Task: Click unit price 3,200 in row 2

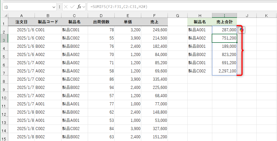Action: tap(128, 30)
